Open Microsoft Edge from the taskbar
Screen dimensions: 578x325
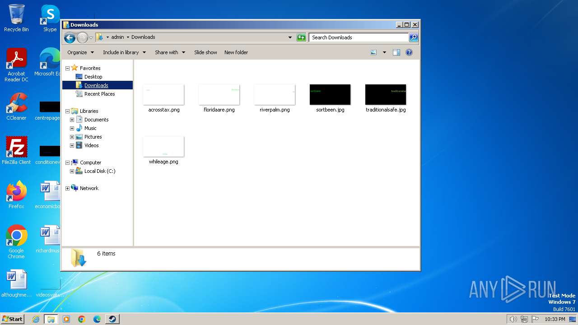pos(97,319)
